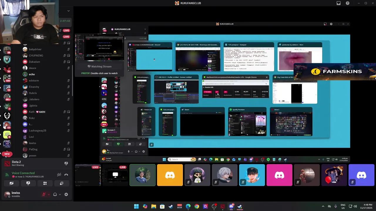Open server icon with 23 badge

7,125
